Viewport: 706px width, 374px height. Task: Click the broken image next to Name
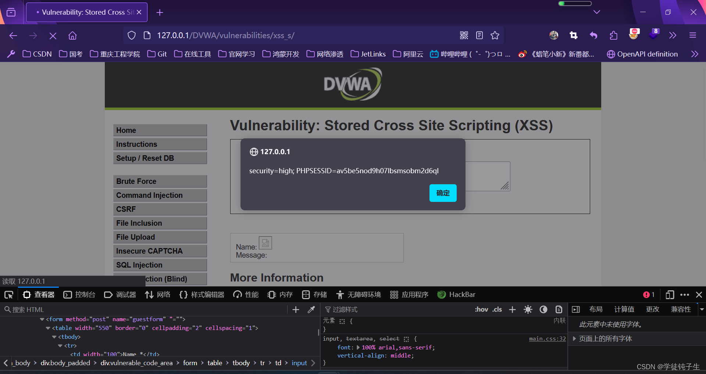coord(265,243)
